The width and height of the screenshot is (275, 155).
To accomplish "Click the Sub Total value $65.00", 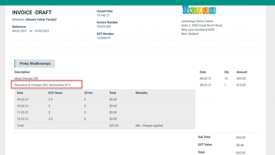I will (240, 137).
